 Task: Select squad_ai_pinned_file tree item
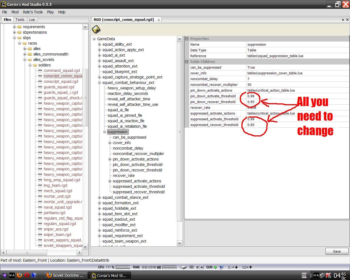tap(125, 115)
